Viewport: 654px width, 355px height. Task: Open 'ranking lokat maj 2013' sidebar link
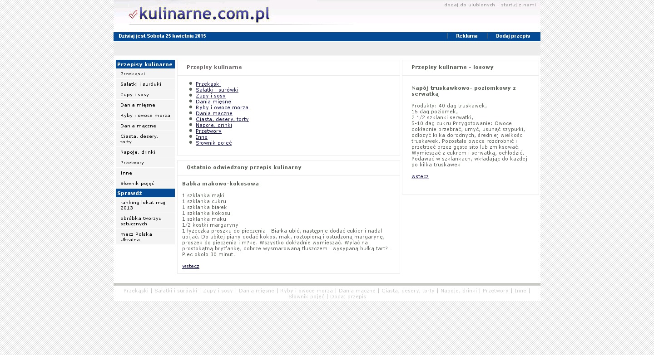click(143, 205)
